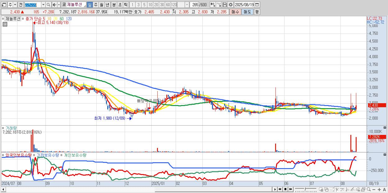
Task: Expand the custom interval dropdown
Action: point(187,5)
